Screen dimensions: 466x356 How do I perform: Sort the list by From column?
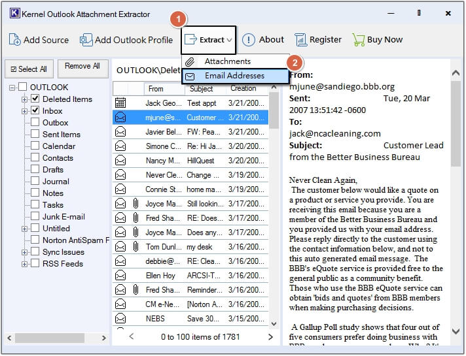164,89
